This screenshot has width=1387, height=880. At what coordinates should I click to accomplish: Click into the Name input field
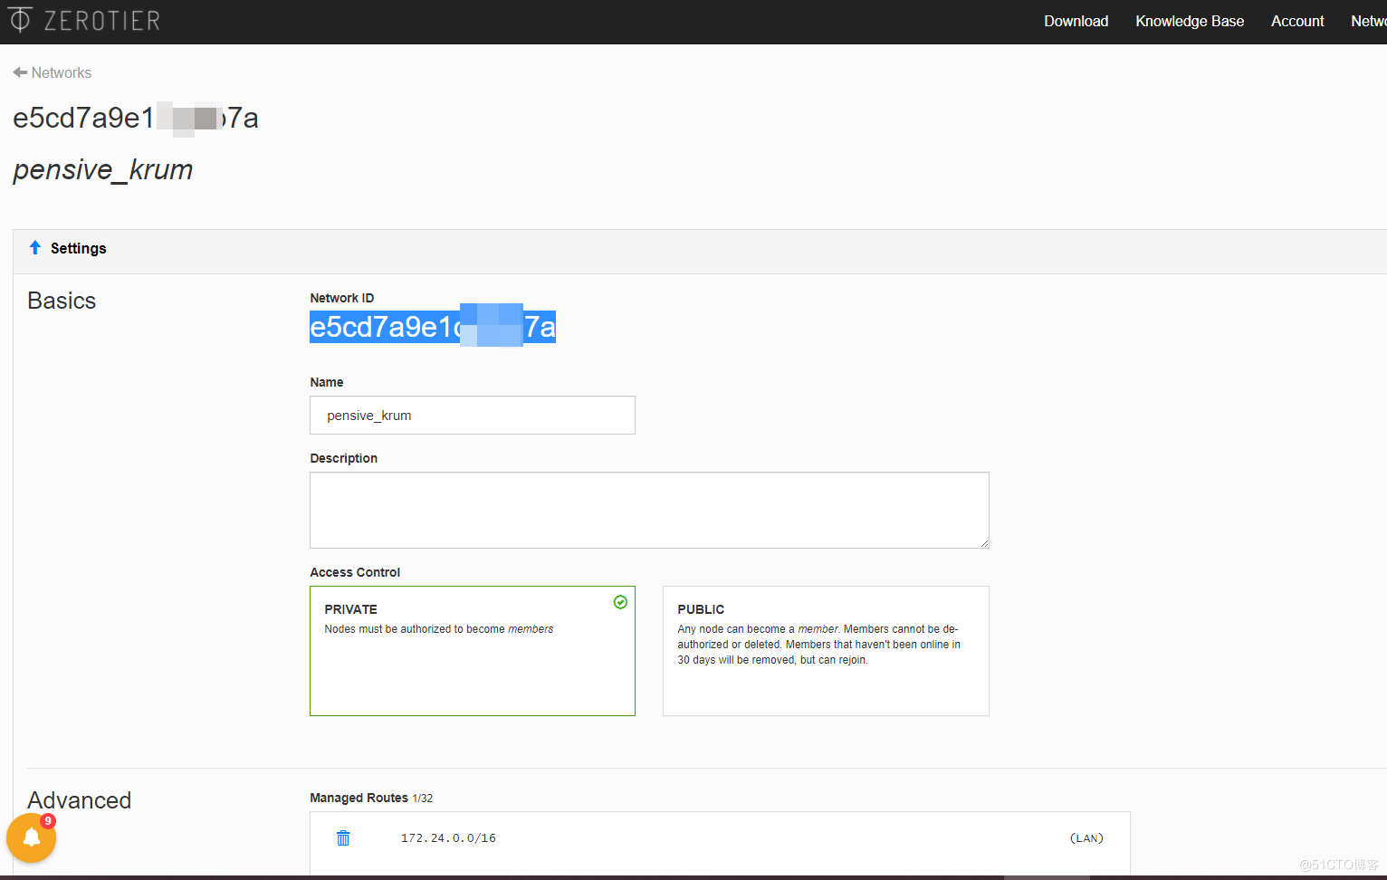(x=472, y=416)
